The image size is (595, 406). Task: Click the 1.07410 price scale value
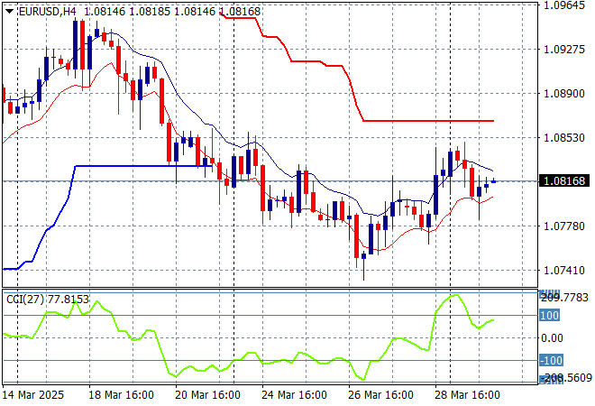click(x=564, y=271)
